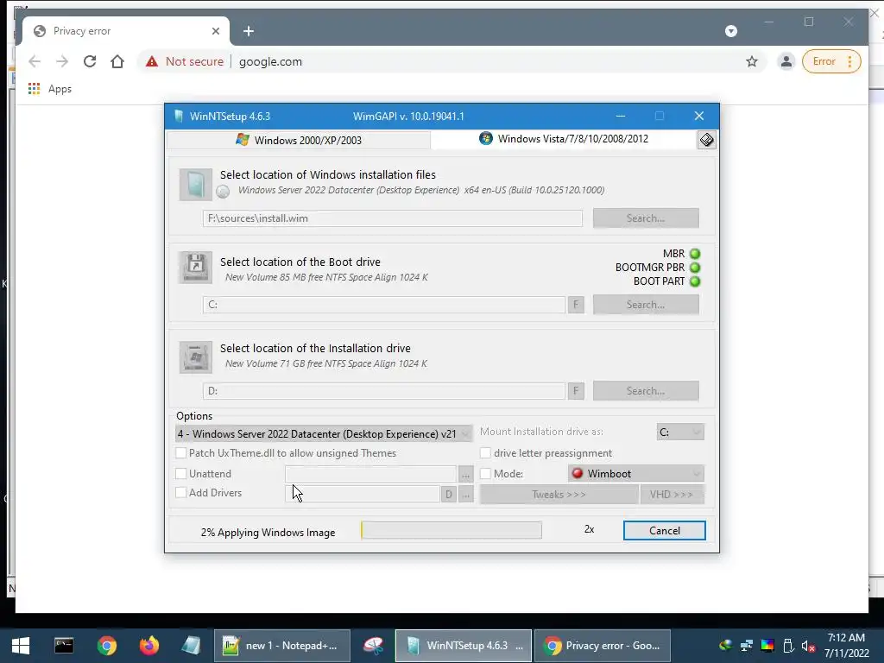
Task: Click WinNTSetup title bar app icon
Action: [179, 117]
